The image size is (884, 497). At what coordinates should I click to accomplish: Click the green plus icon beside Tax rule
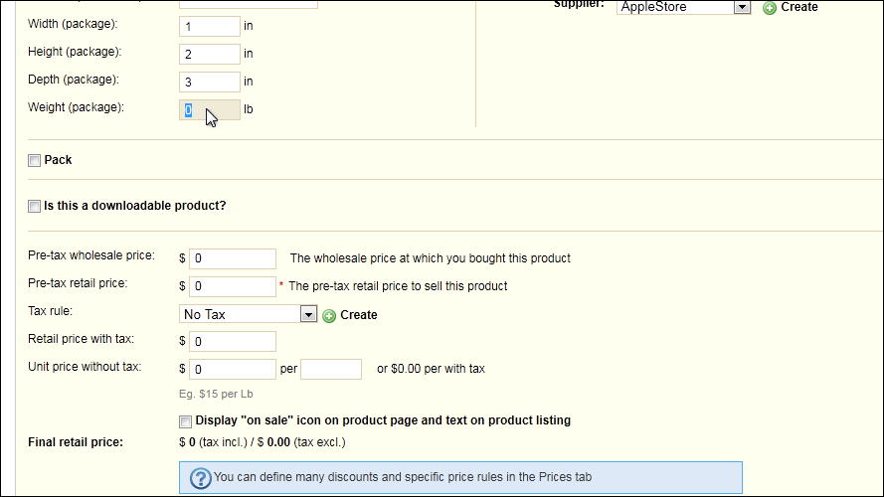point(329,315)
